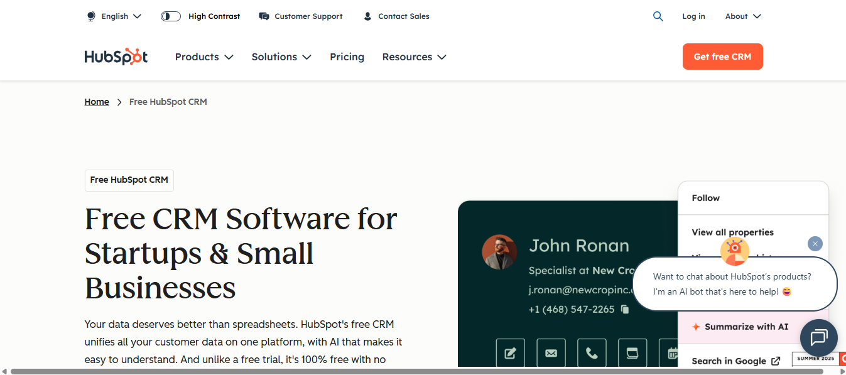Click the Free HubSpot CRM tag
This screenshot has width=846, height=375.
[x=129, y=180]
